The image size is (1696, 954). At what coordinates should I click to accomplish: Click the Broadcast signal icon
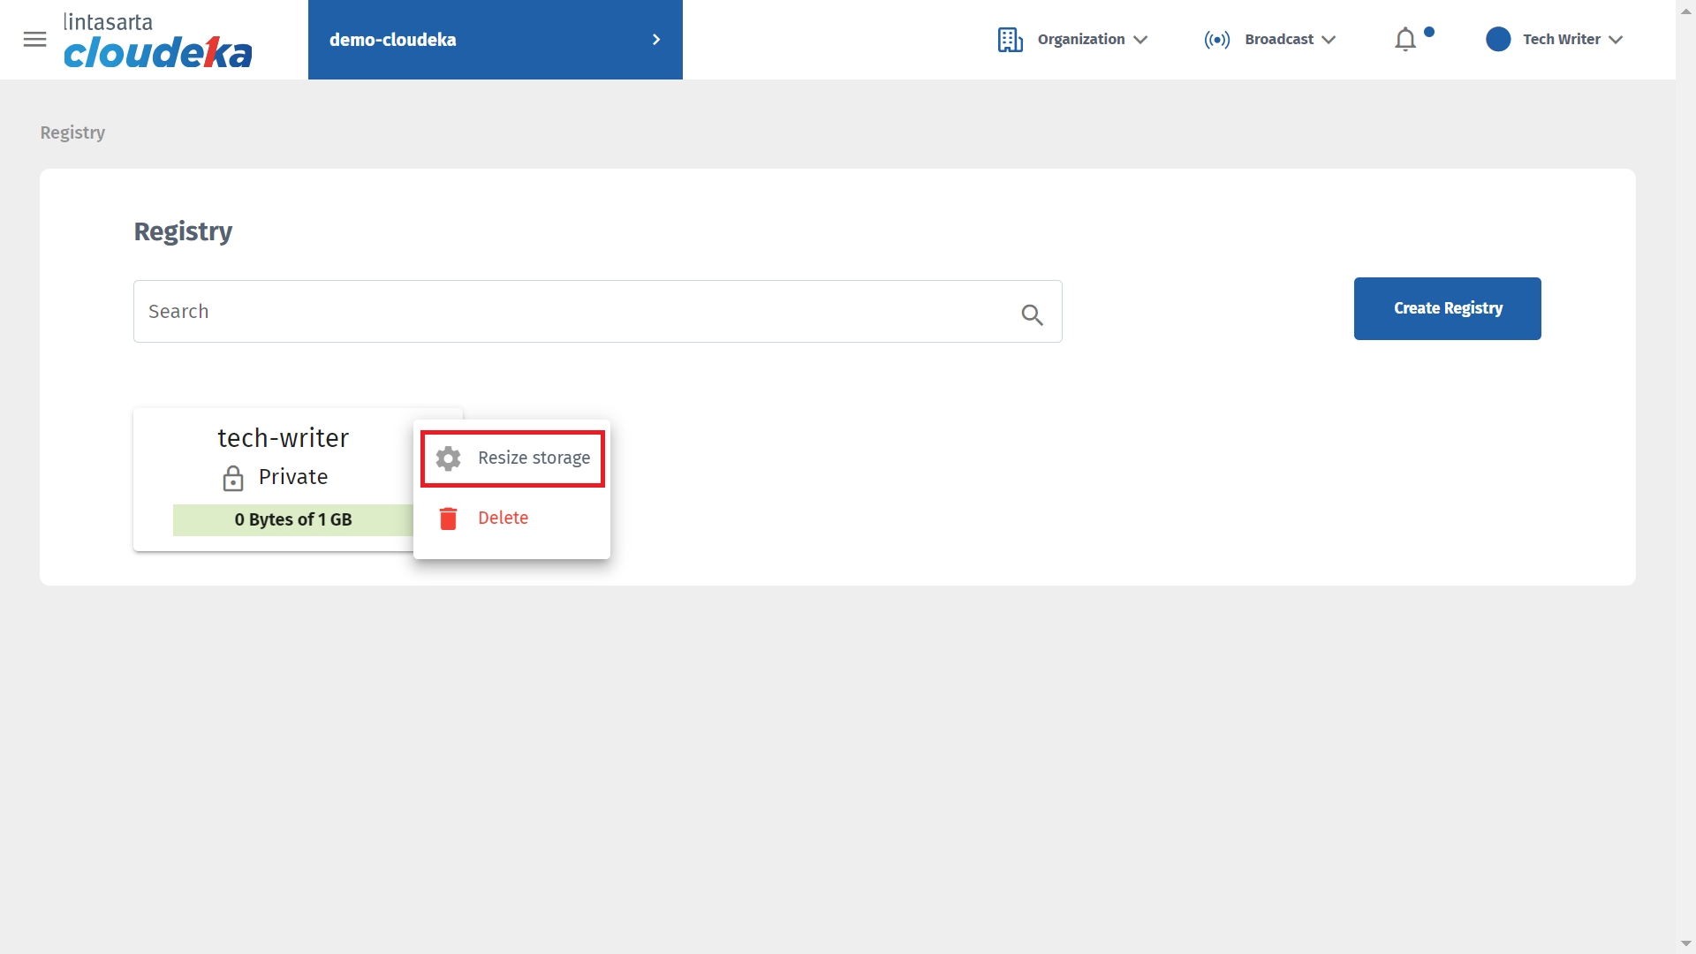click(x=1216, y=40)
